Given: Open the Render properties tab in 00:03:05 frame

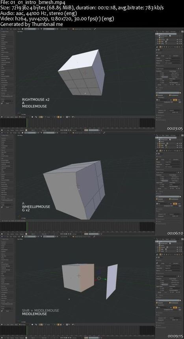Looking at the screenshot, I should pyautogui.click(x=160, y=47).
